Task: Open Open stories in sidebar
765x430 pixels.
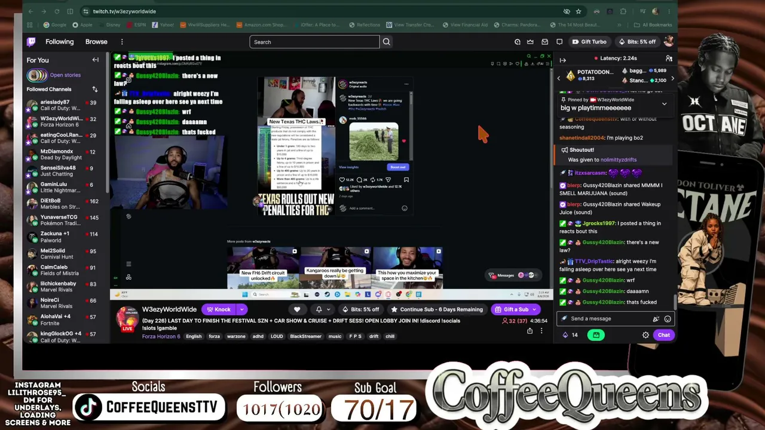Action: [x=53, y=75]
